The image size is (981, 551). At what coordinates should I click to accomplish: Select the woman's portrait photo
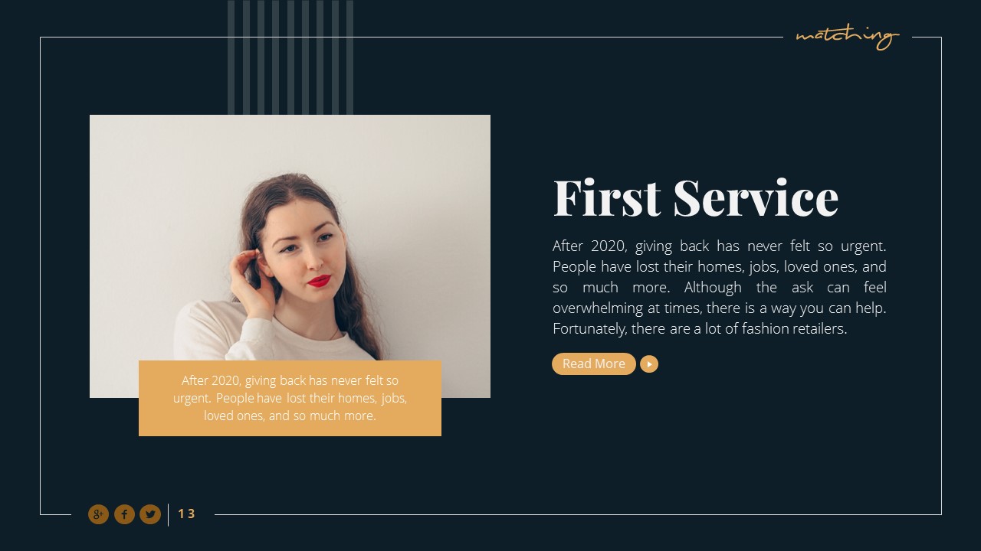[x=290, y=256]
